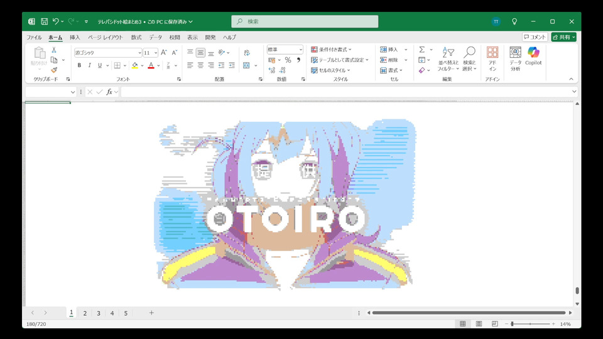Click the Clear eraser icon
The width and height of the screenshot is (603, 339).
[x=422, y=70]
